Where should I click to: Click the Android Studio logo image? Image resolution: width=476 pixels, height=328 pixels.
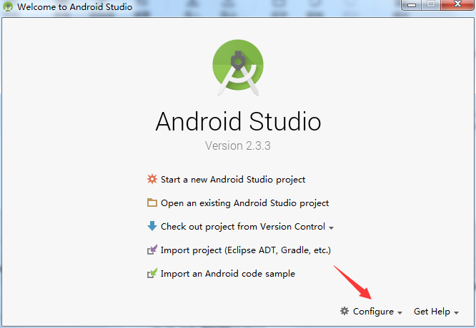(238, 68)
